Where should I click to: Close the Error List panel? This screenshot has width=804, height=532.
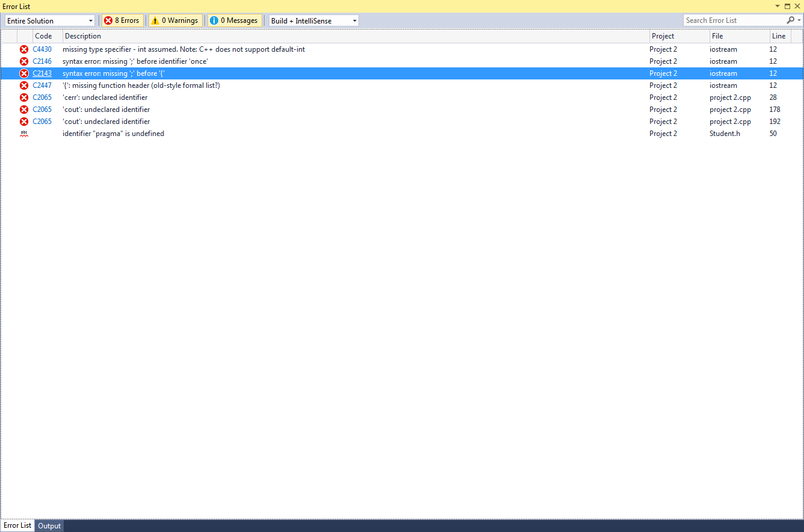point(797,6)
